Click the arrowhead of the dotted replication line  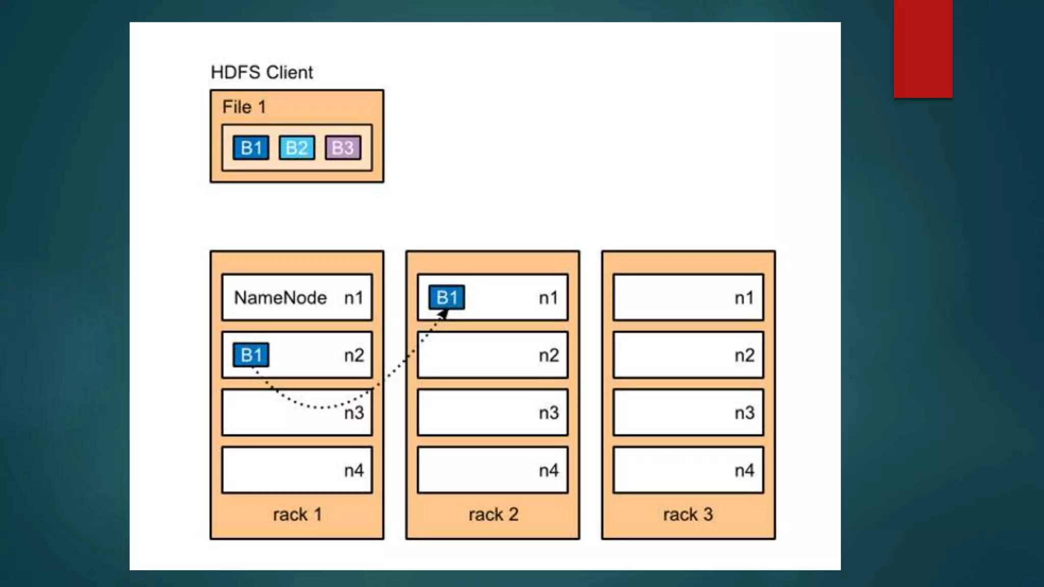443,315
